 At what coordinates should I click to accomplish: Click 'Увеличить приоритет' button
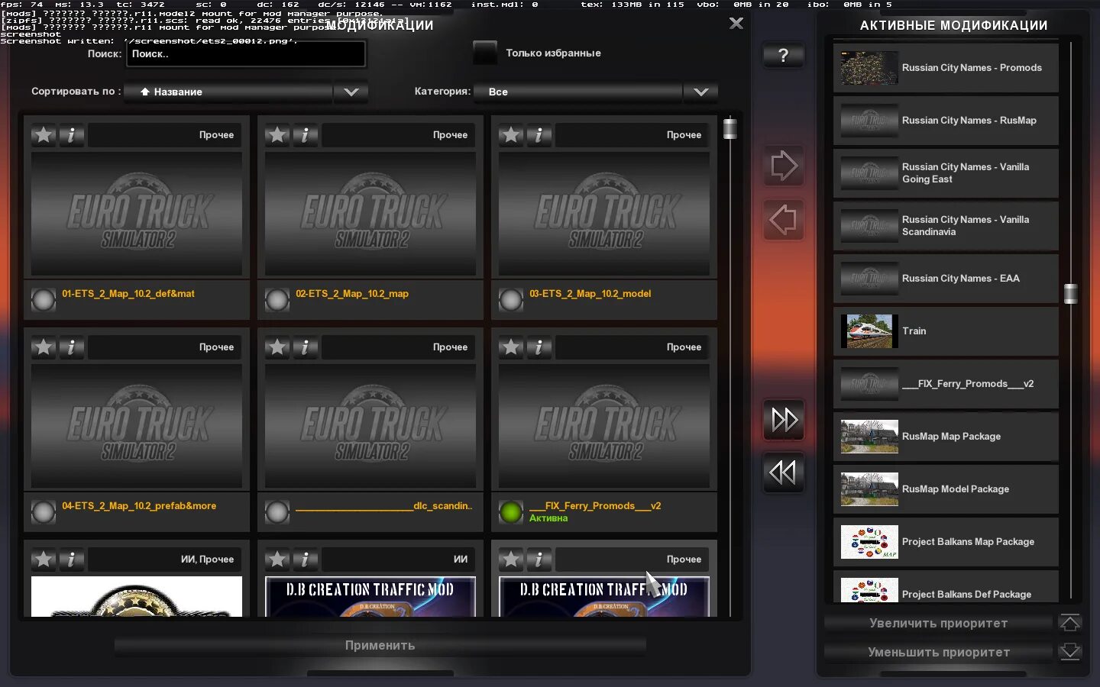click(x=939, y=623)
